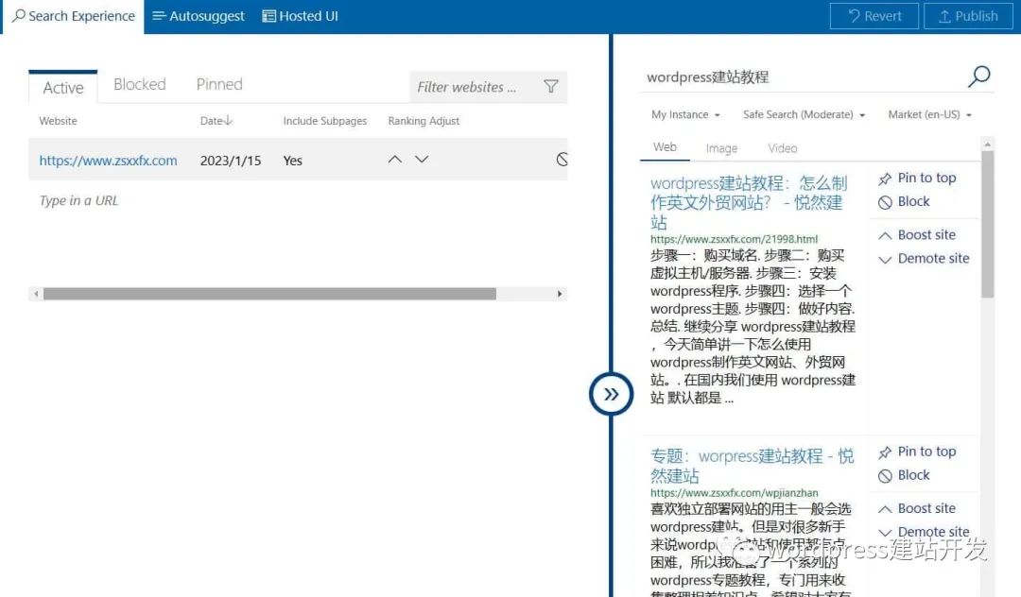
Task: Open the zsxxfx.com/21998.html URL
Action: [x=734, y=239]
